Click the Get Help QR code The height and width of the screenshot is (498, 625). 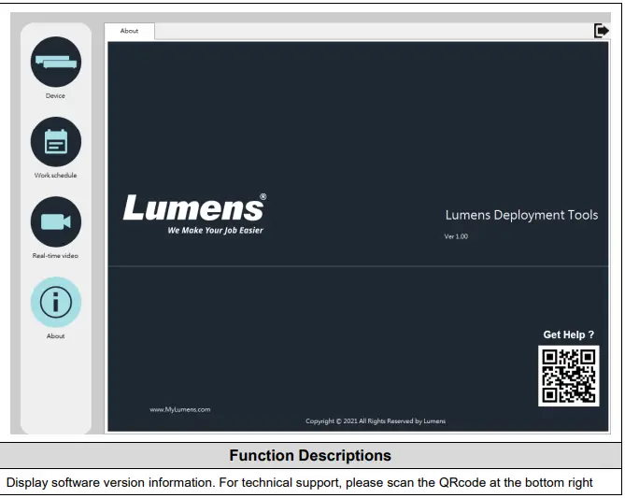(x=568, y=376)
